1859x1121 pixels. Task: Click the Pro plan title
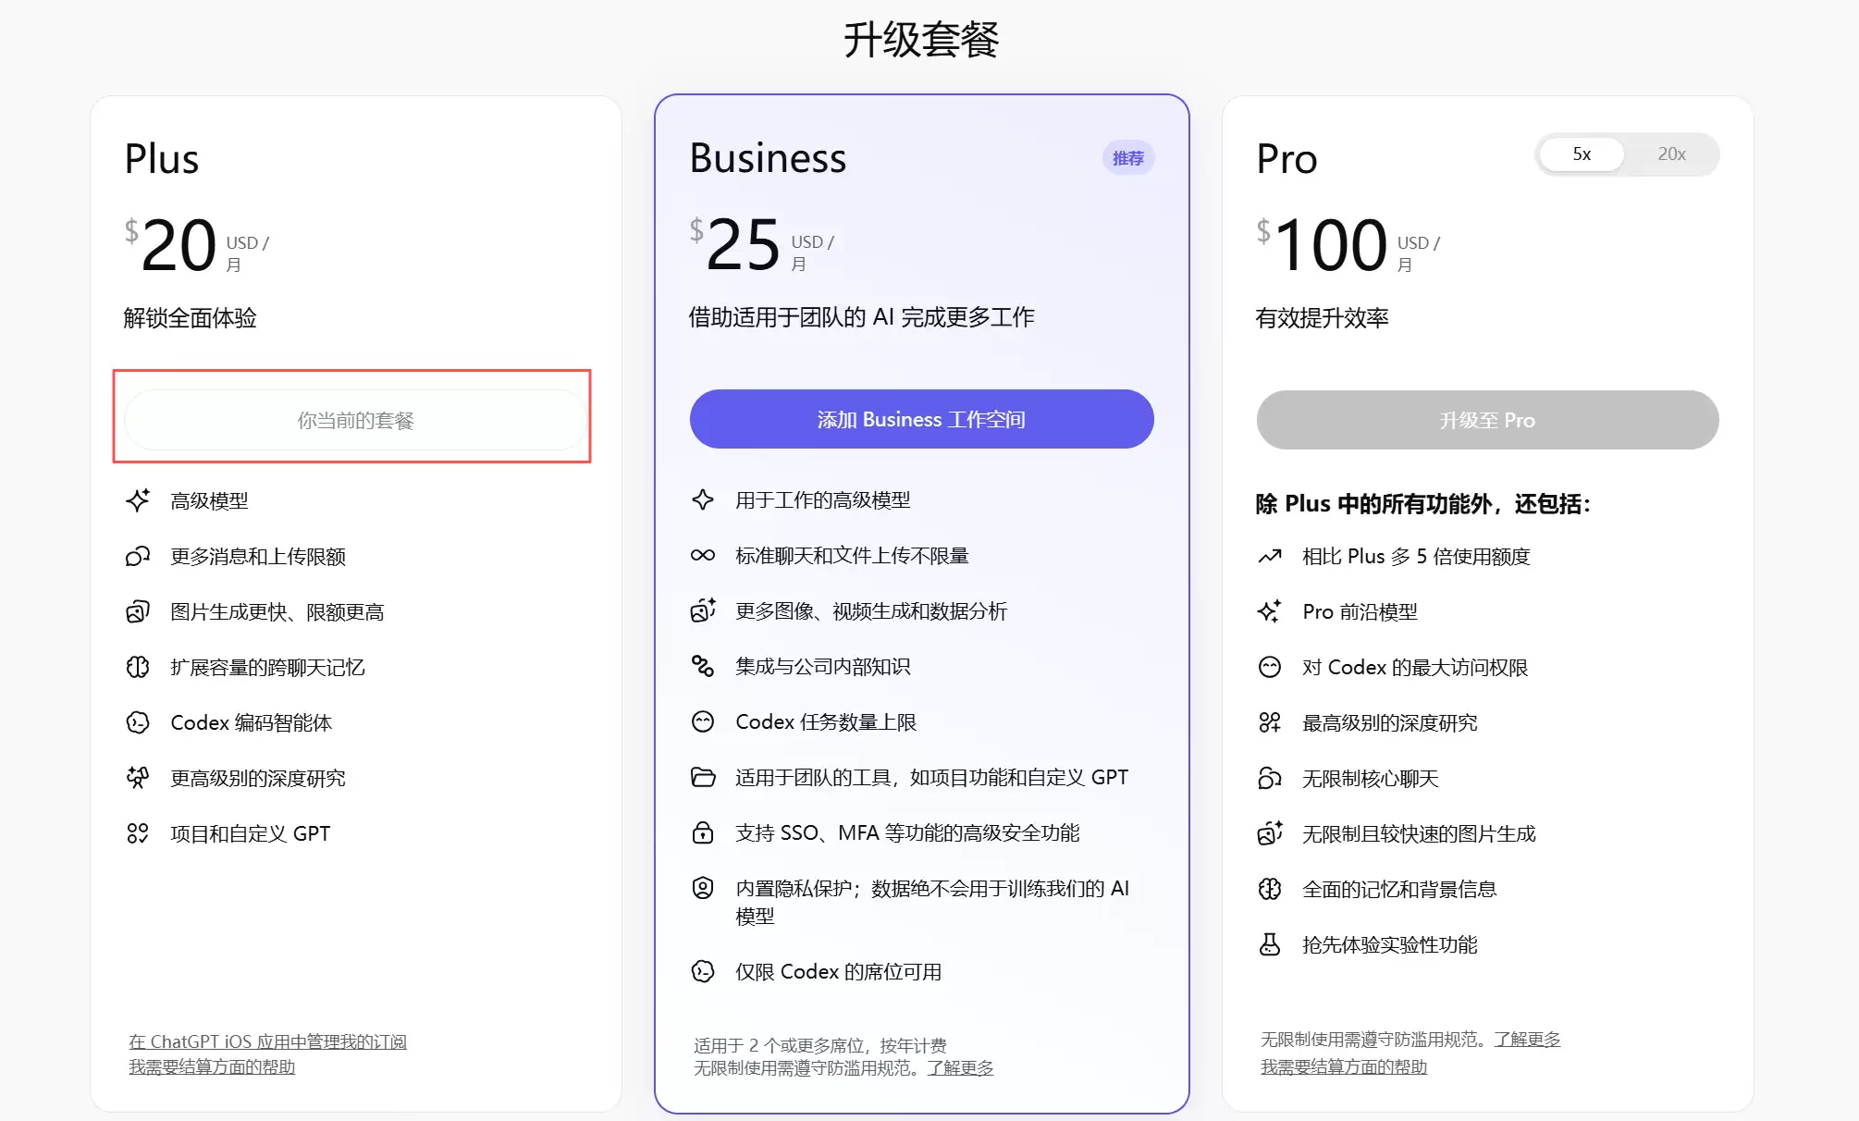click(x=1287, y=159)
